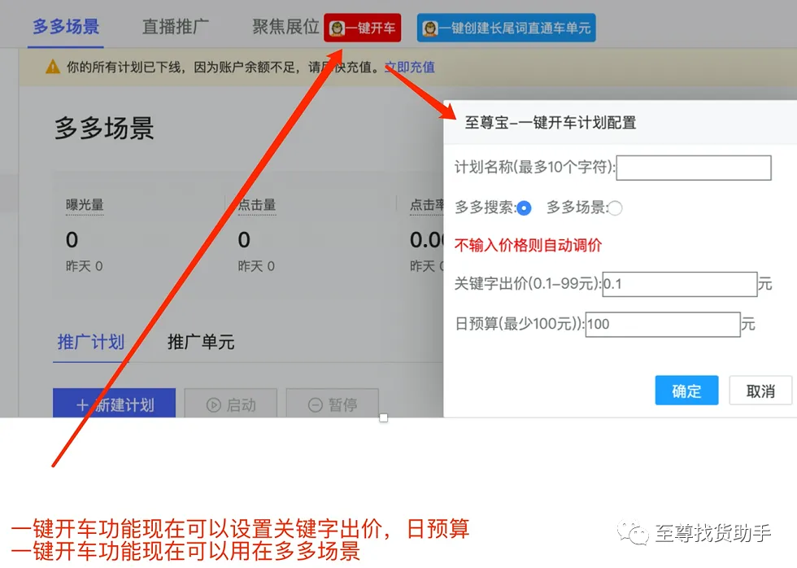Viewport: 797px width, 568px height.
Task: Switch to the 多多场景 tab
Action: click(x=66, y=26)
